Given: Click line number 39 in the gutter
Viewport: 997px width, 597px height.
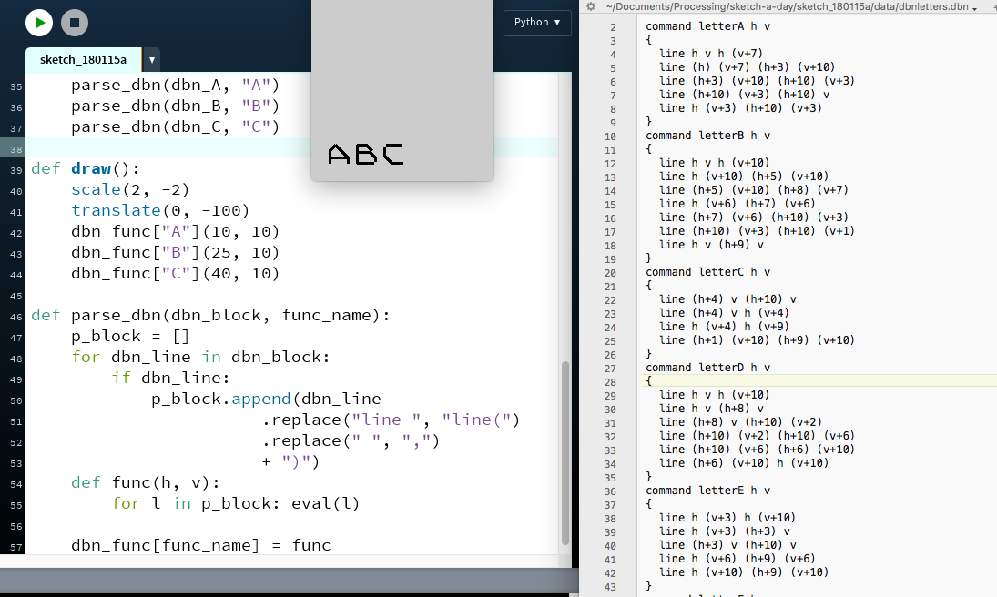Looking at the screenshot, I should 15,170.
